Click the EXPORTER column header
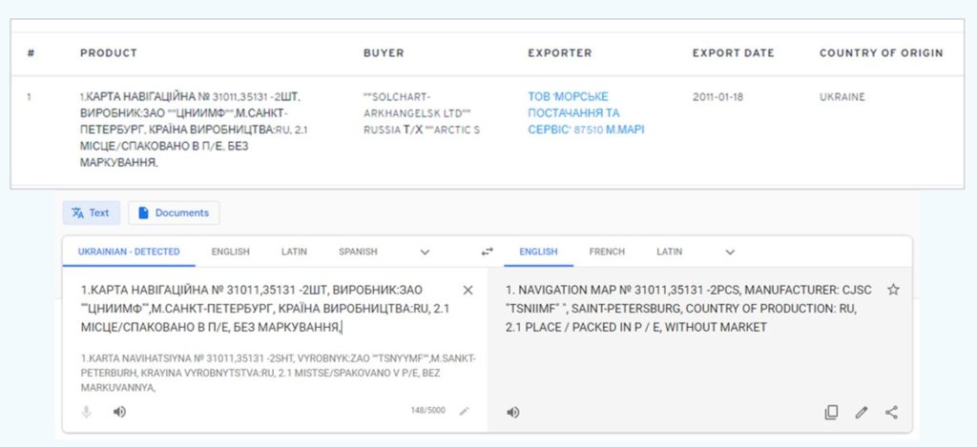Viewport: 977px width, 447px height. [x=559, y=53]
